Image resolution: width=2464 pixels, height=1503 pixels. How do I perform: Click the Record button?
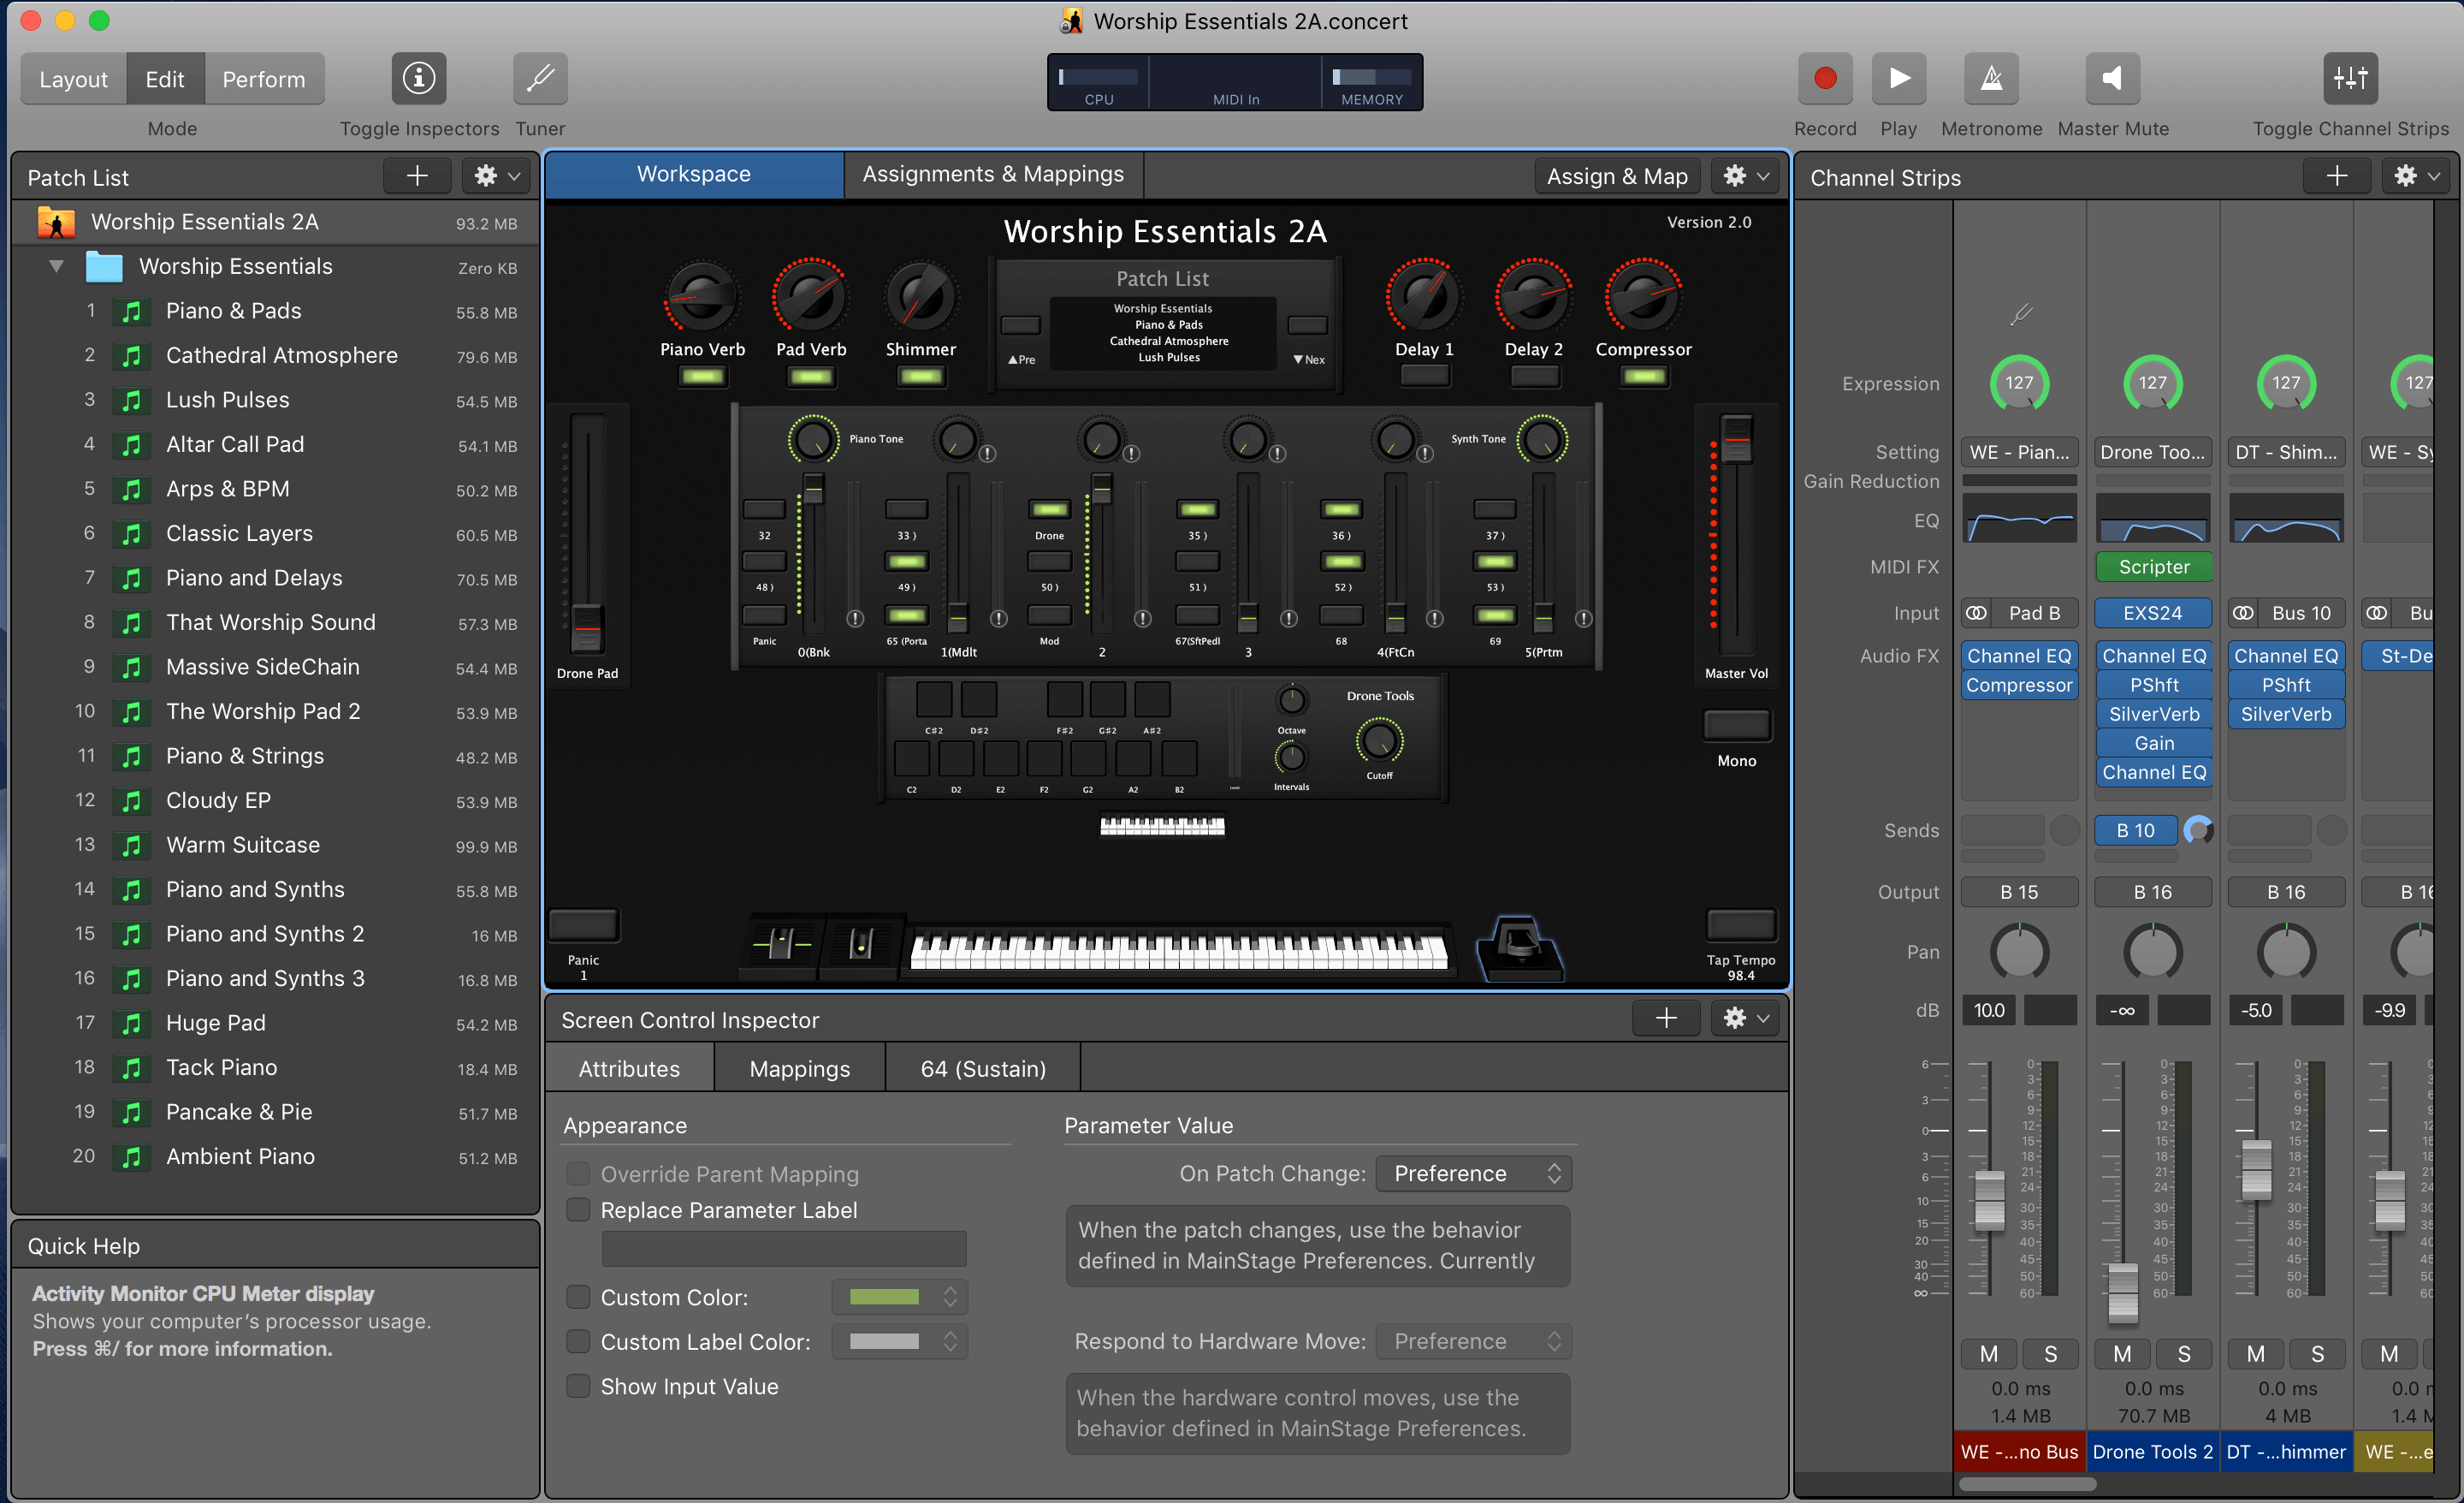pyautogui.click(x=1824, y=78)
